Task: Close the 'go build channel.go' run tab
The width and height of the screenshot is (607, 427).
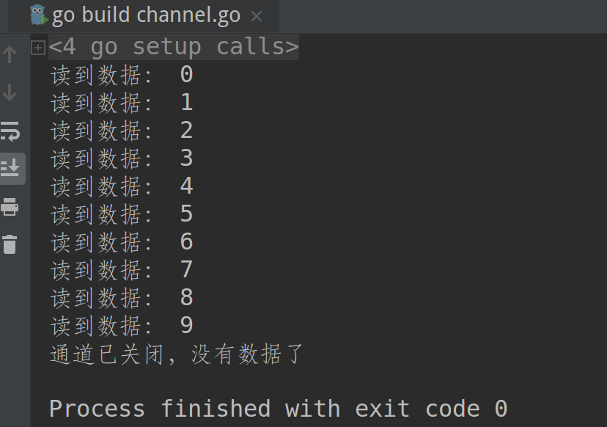Action: (257, 15)
